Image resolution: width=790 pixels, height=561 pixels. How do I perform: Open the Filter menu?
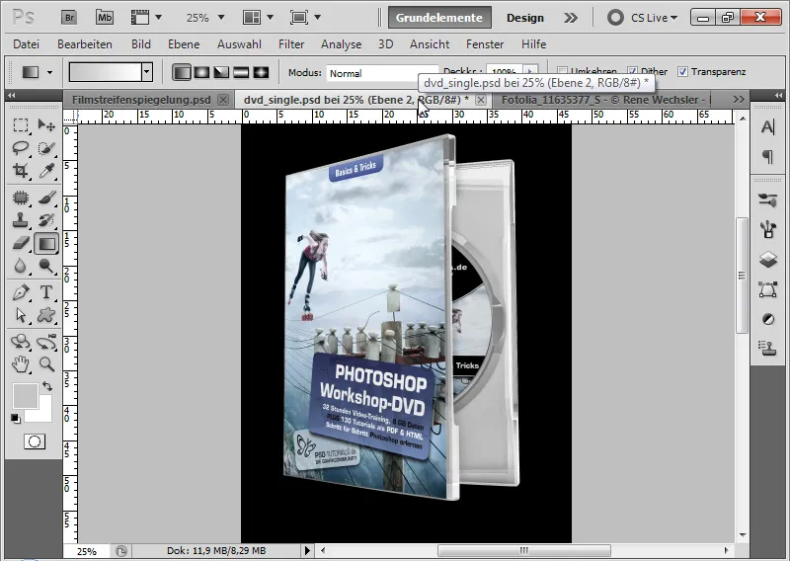291,44
